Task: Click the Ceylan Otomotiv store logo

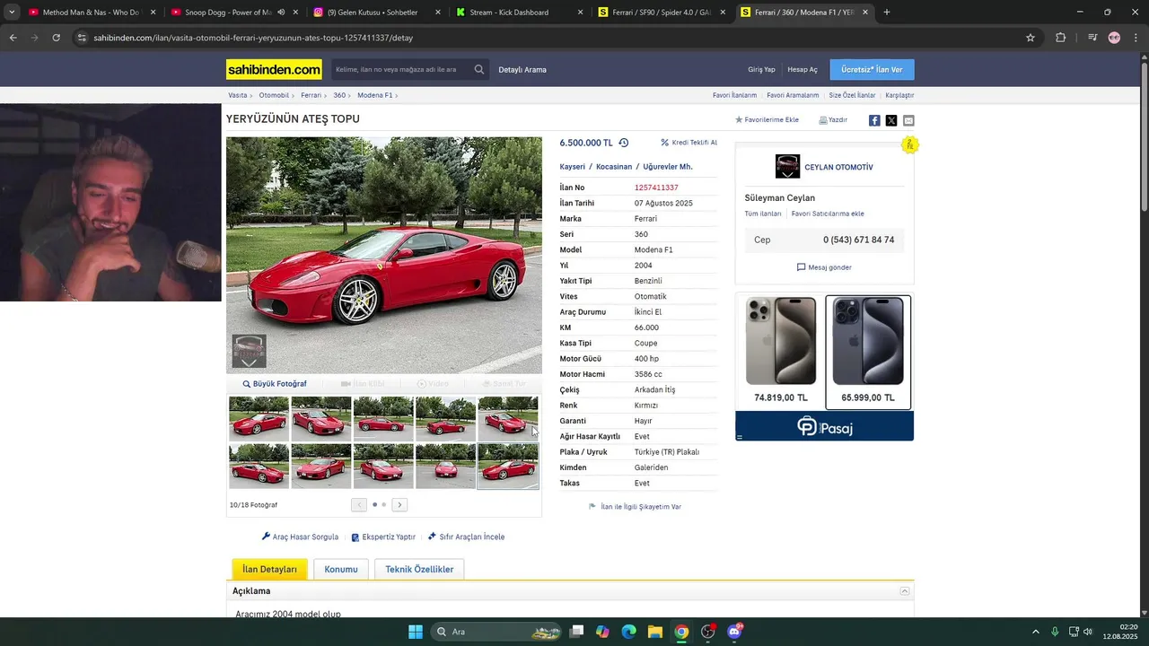Action: (787, 167)
